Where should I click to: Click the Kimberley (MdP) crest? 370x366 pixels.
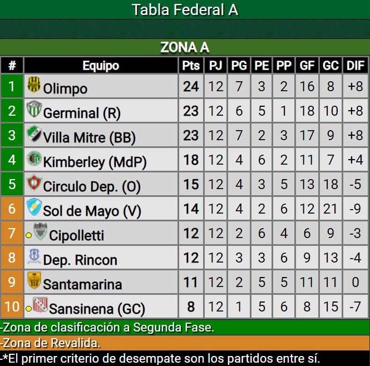pos(34,158)
